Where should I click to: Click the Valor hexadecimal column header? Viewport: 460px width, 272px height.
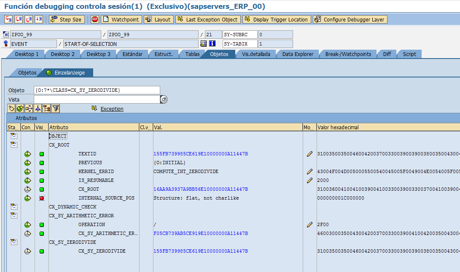pos(388,127)
